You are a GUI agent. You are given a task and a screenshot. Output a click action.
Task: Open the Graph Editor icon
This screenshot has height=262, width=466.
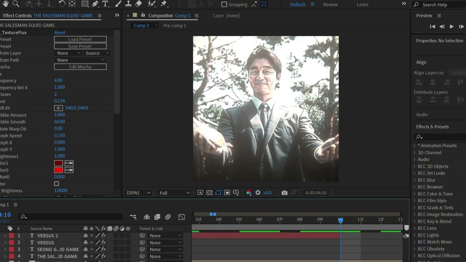[x=182, y=217]
